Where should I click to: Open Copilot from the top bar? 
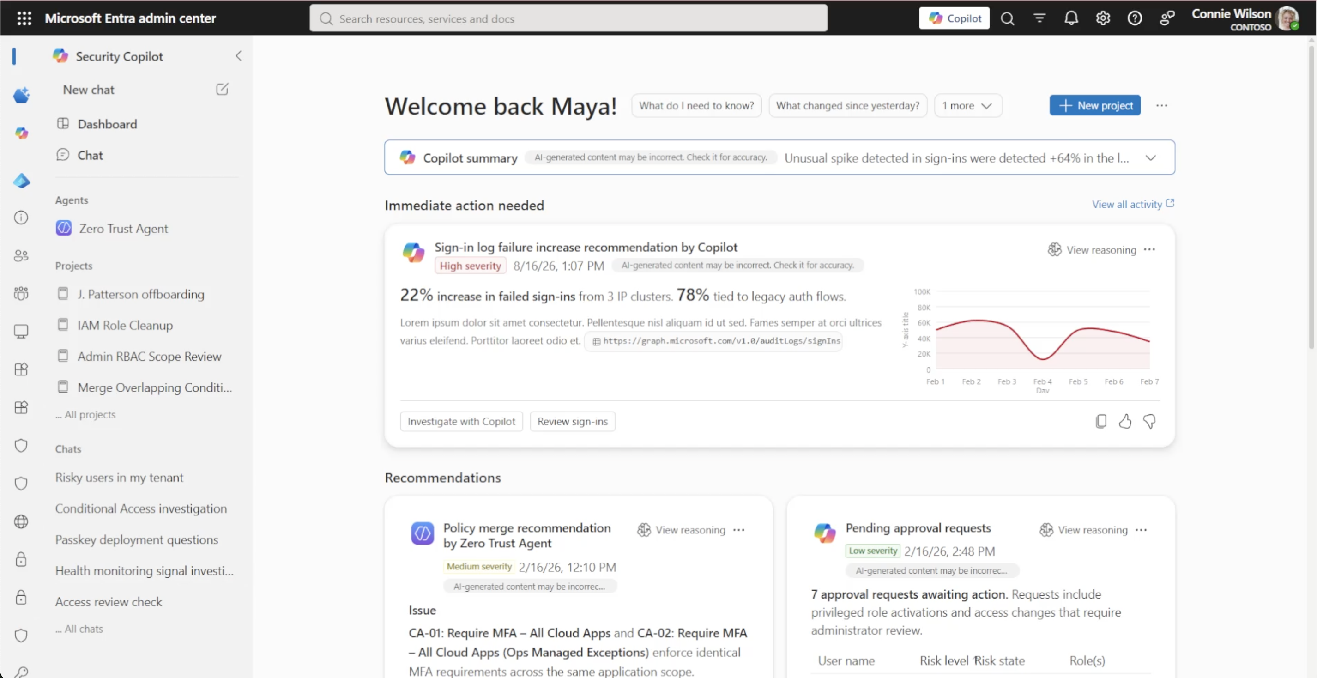954,18
